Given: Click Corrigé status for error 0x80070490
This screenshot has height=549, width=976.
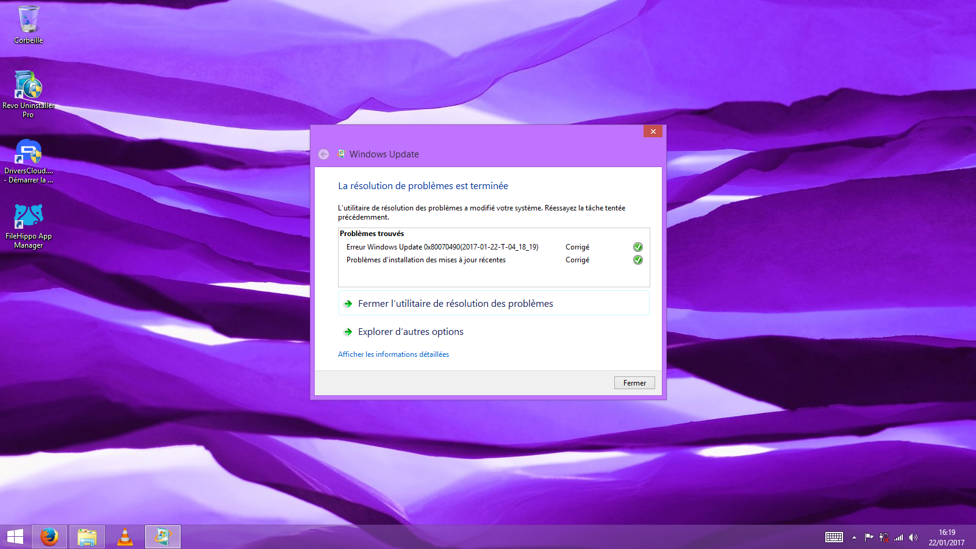Looking at the screenshot, I should point(577,247).
